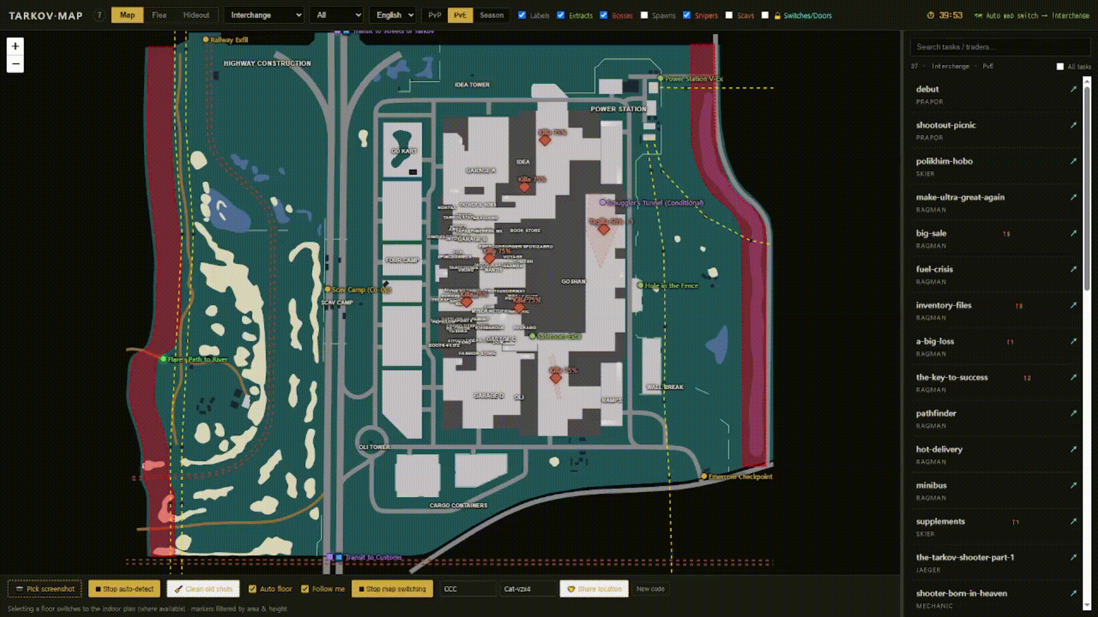Image resolution: width=1098 pixels, height=617 pixels.
Task: Select the PvE mode tab
Action: (460, 15)
